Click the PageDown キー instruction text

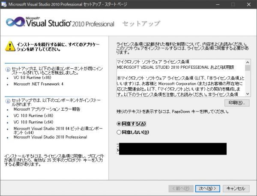click(173, 112)
